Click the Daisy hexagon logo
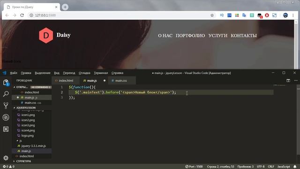 [x=46, y=35]
